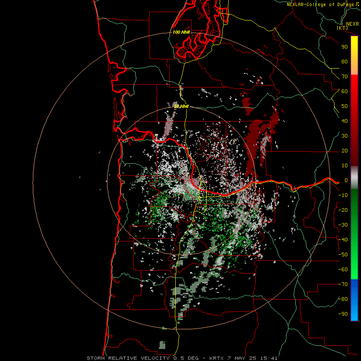
Task: Click the 70 value on velocity scale
Action: pyautogui.click(x=345, y=77)
